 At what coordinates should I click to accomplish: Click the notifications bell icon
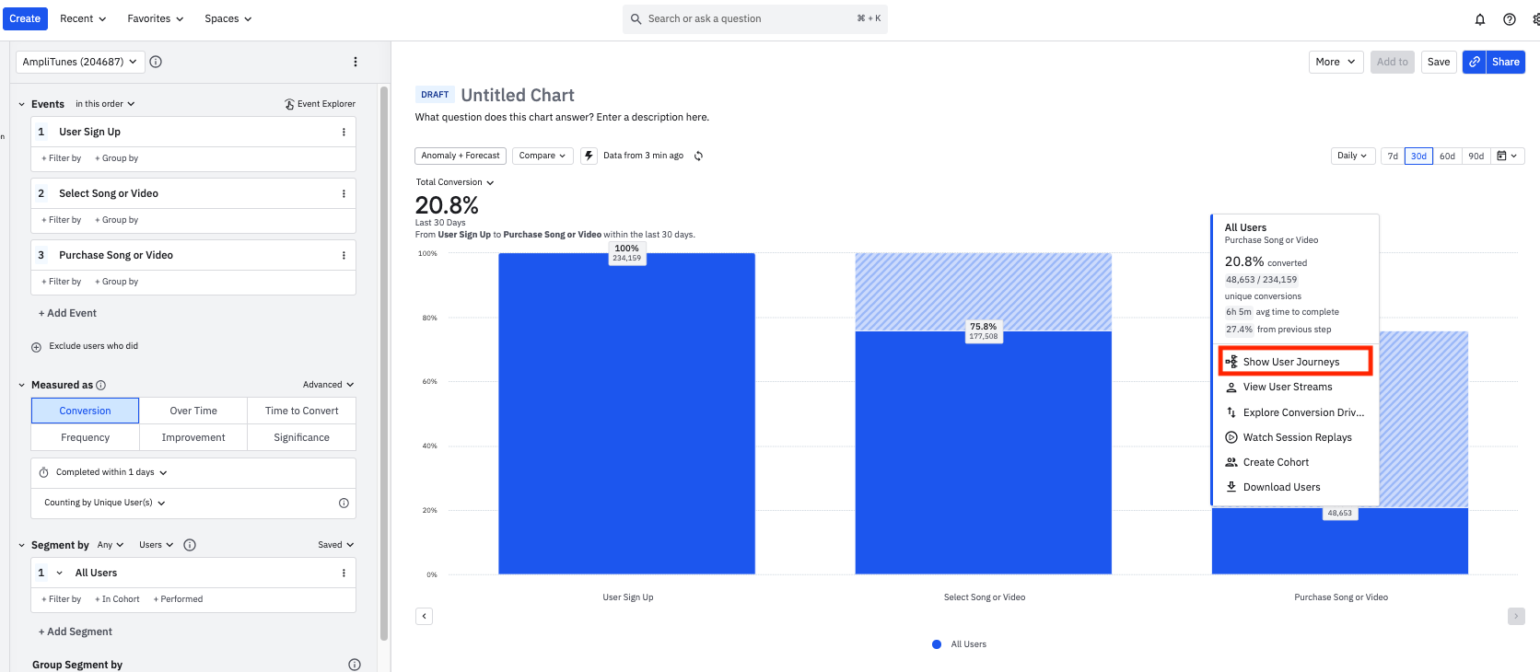[x=1480, y=19]
